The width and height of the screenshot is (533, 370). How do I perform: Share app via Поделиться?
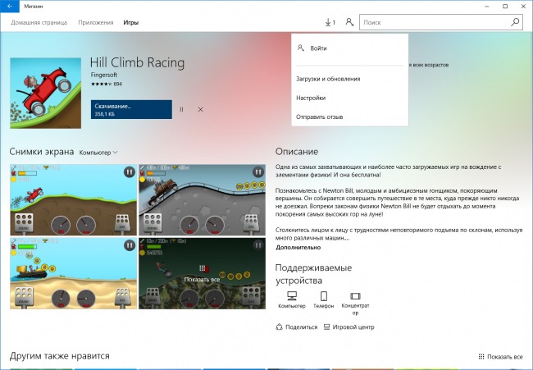(296, 327)
